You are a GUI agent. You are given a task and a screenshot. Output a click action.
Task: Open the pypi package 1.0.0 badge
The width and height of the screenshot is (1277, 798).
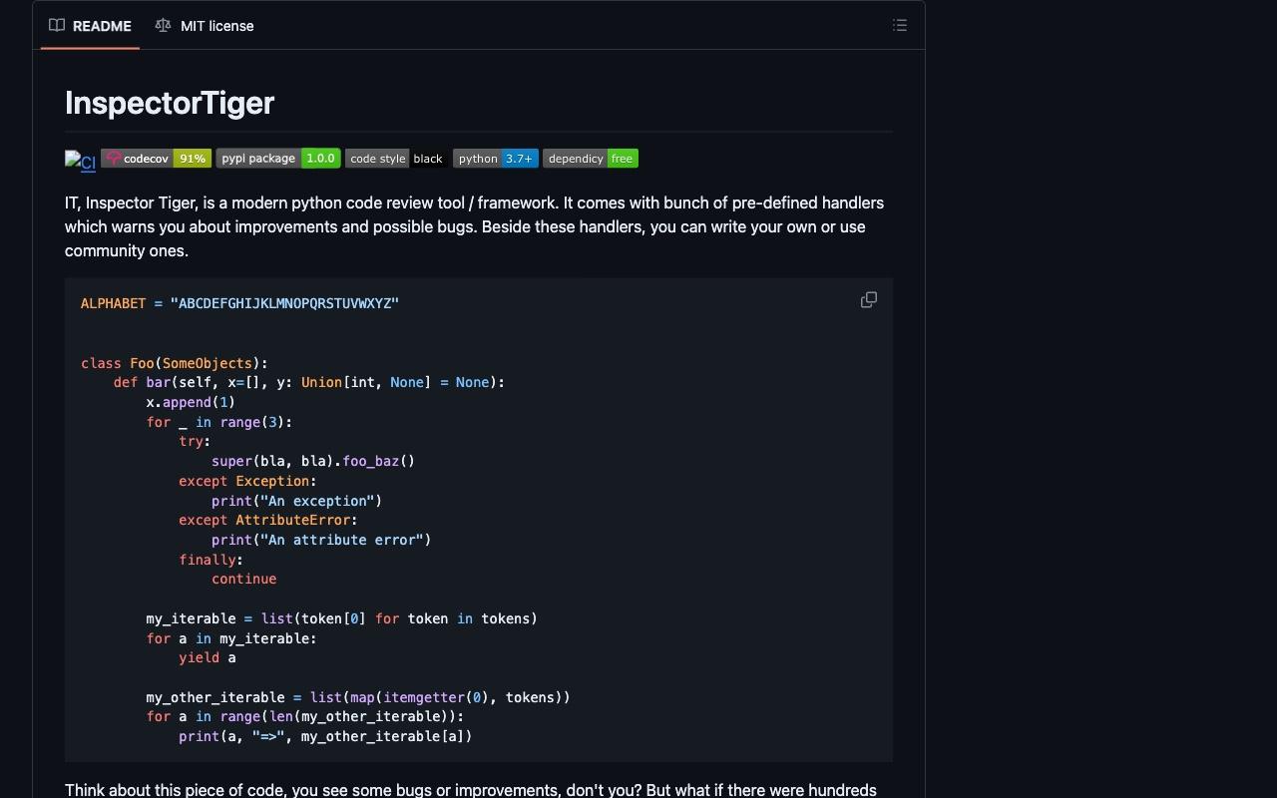click(x=278, y=159)
